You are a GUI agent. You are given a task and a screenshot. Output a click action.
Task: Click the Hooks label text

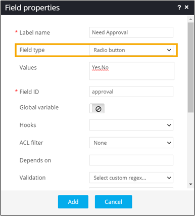tap(28, 125)
